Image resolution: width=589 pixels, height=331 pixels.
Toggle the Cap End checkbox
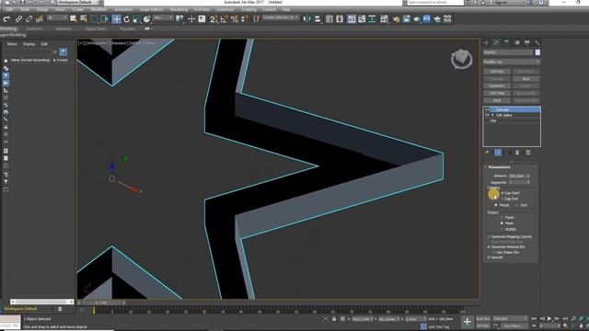pyautogui.click(x=502, y=199)
